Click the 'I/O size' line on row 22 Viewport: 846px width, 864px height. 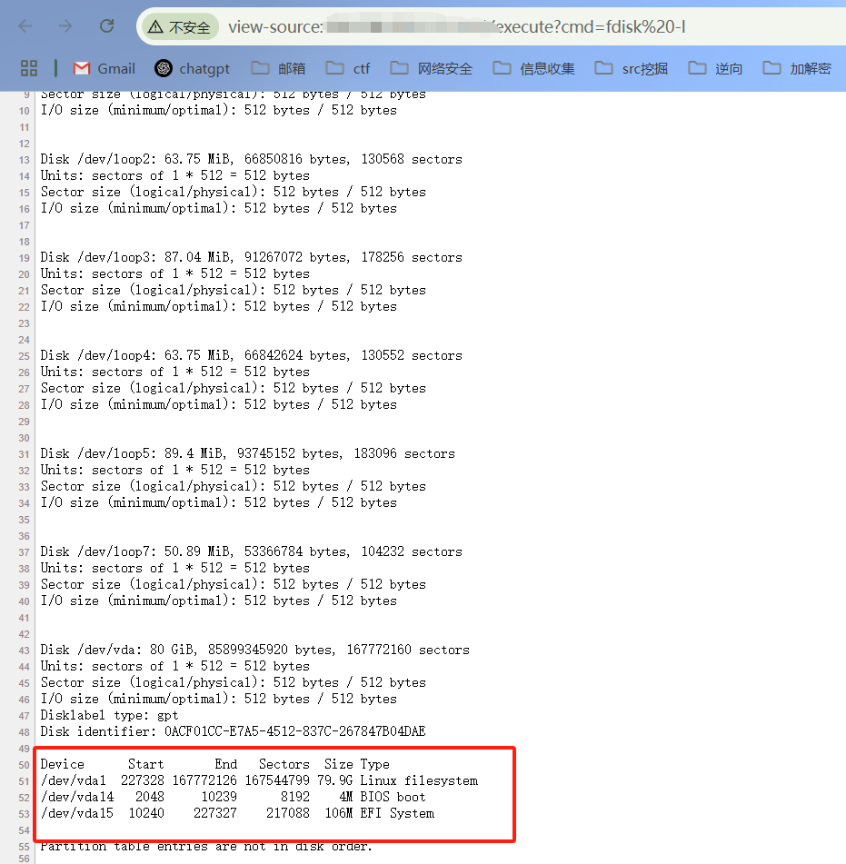point(218,306)
